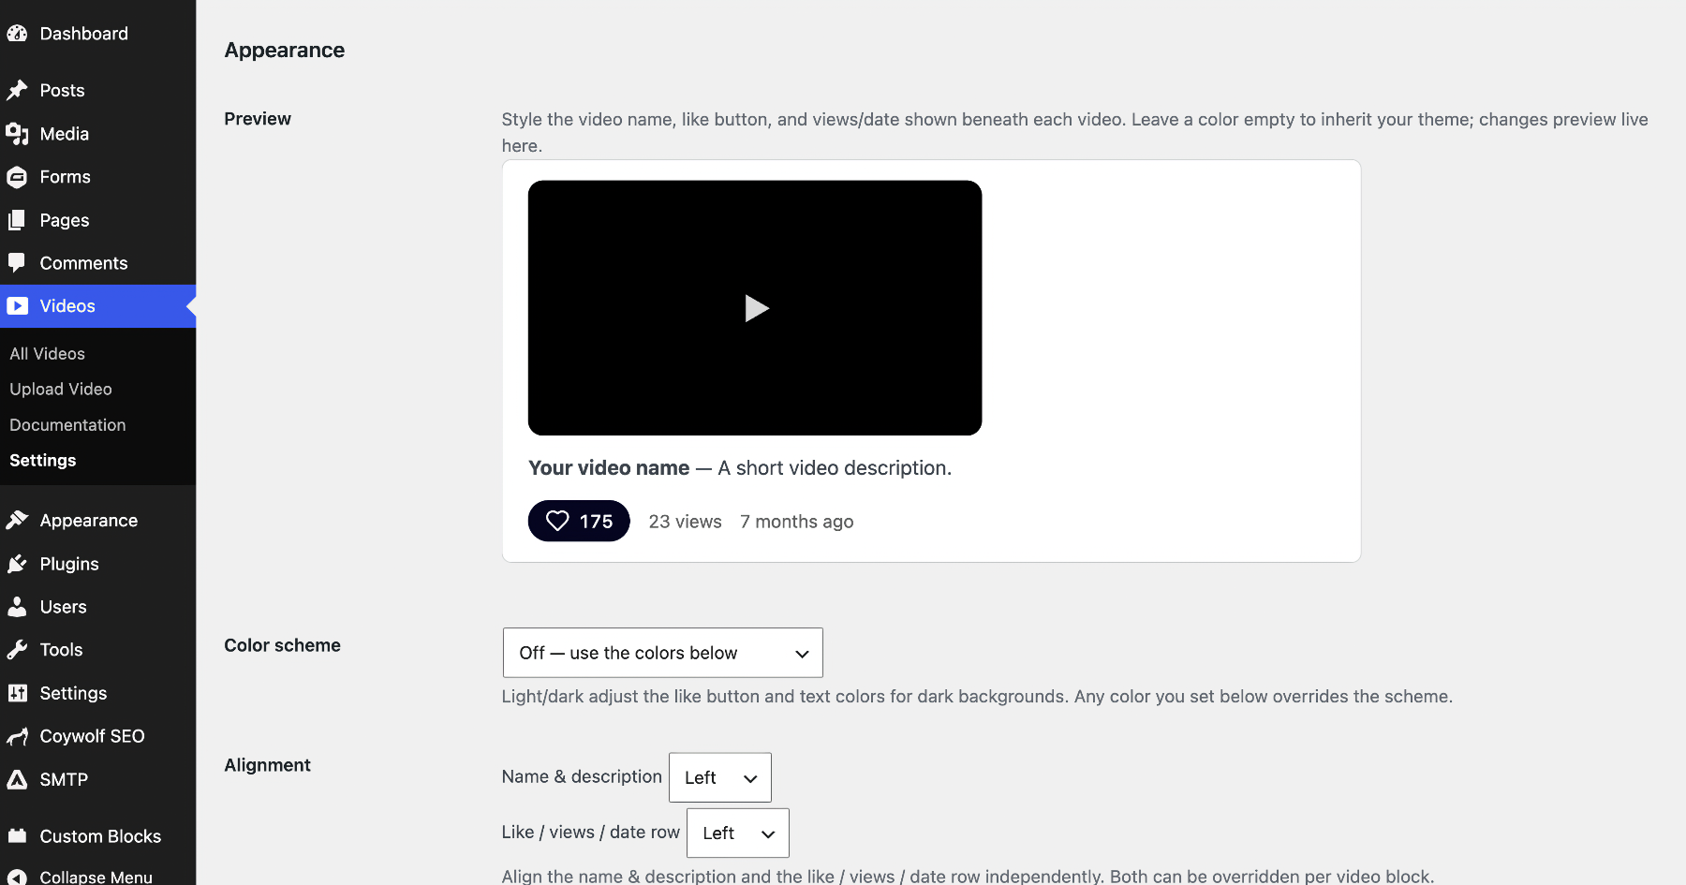Open Documentation submenu link
Screen dimensions: 1686x885
pos(67,425)
